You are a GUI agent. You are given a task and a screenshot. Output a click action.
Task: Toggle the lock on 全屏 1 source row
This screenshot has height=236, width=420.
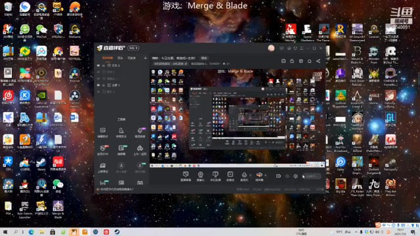click(104, 85)
